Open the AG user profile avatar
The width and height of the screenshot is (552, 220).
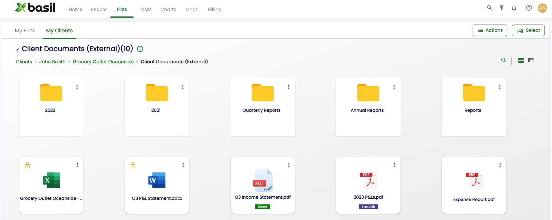(542, 8)
